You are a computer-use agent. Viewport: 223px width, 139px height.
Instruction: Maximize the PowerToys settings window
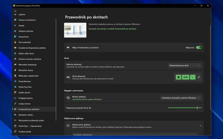pos(201,6)
